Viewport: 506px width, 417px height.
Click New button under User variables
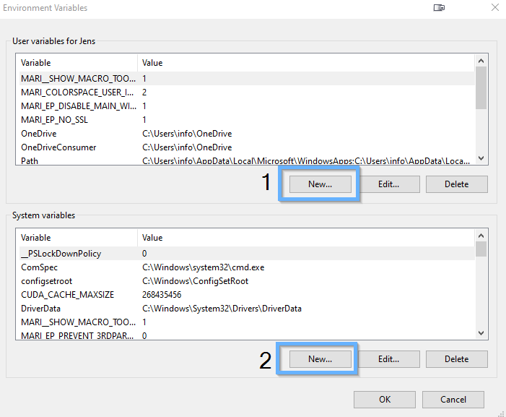320,184
